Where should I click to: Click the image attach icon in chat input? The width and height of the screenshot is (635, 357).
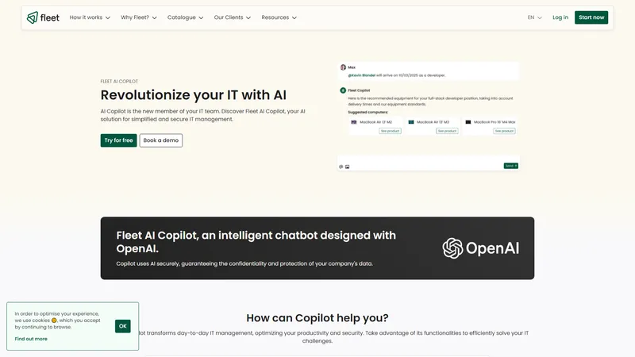pyautogui.click(x=347, y=167)
